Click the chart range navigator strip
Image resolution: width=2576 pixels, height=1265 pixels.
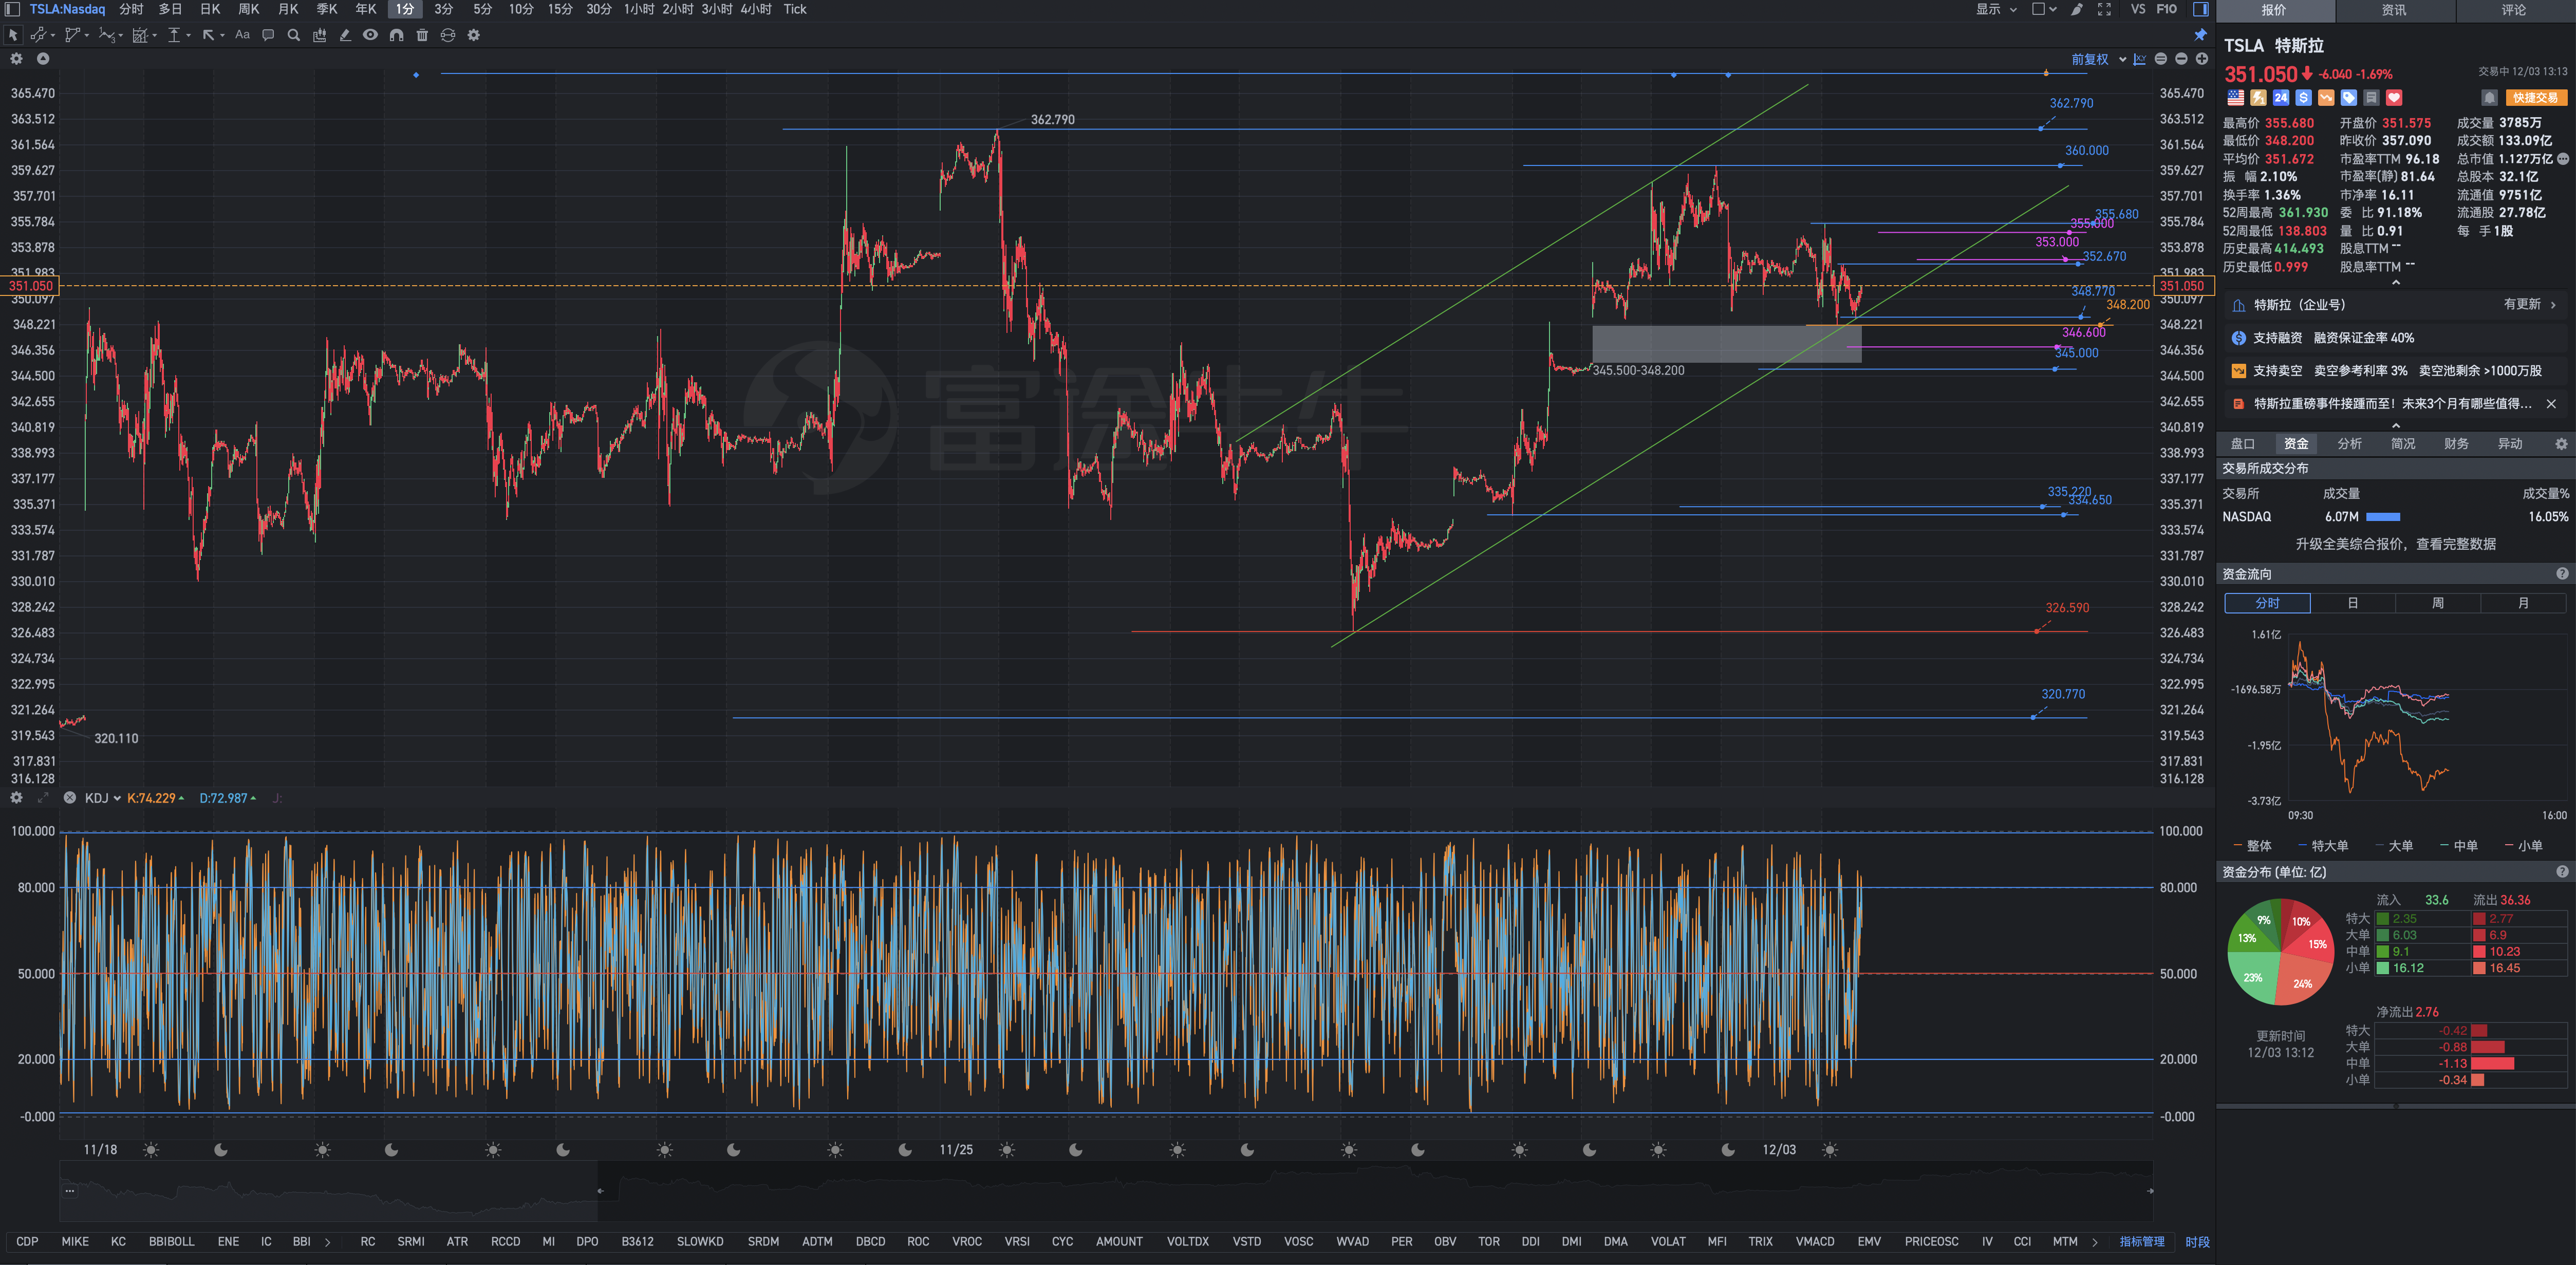[x=1105, y=1191]
